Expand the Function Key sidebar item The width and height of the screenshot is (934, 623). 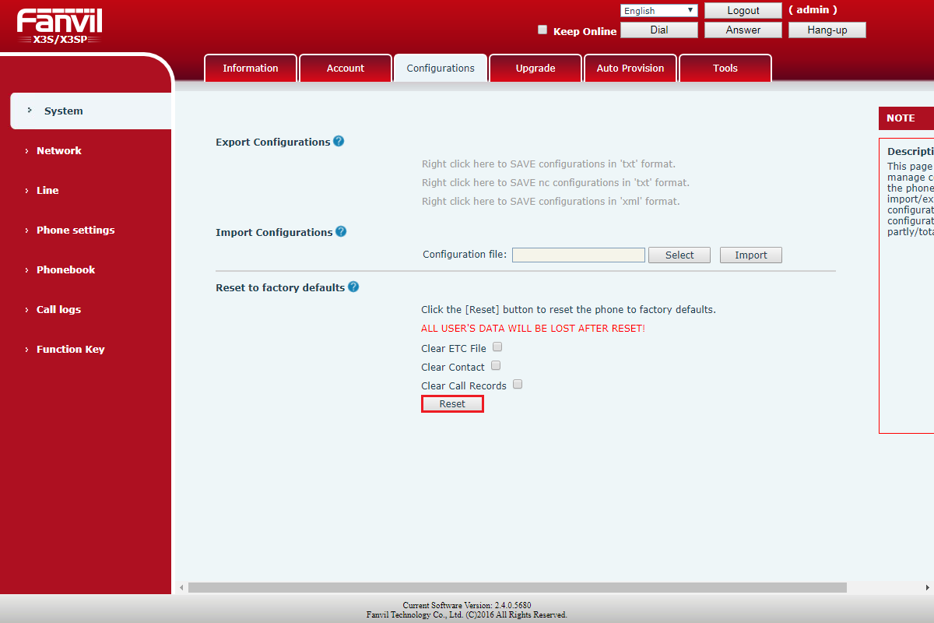coord(70,350)
